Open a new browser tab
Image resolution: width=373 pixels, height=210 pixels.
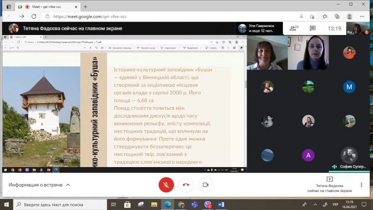[85, 7]
